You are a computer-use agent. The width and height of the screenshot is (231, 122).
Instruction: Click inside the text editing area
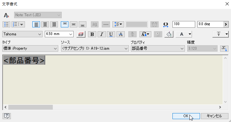pyautogui.click(x=113, y=80)
